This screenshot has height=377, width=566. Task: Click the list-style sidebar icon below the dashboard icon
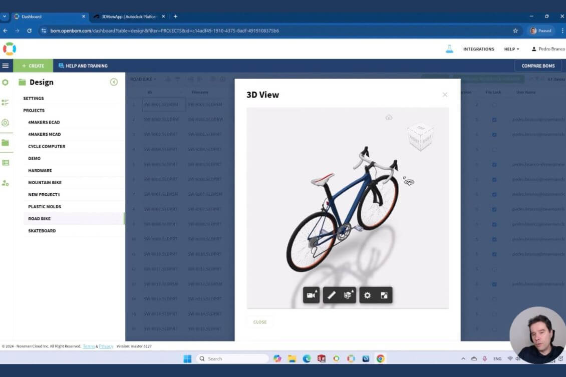6,103
